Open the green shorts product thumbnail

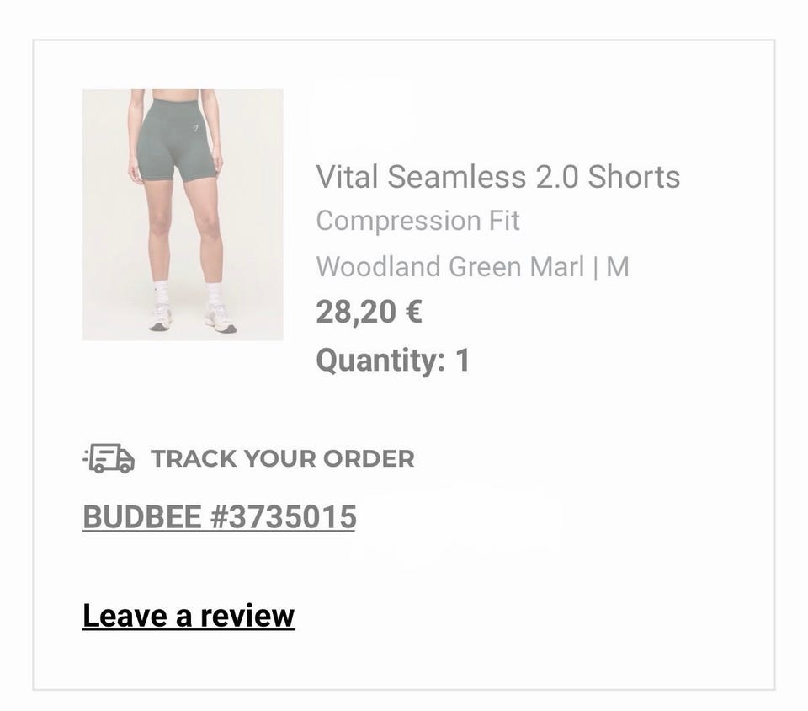tap(183, 215)
